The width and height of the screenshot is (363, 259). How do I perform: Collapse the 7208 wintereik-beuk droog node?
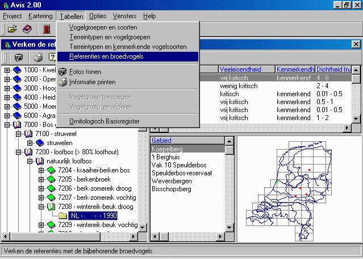(41, 207)
